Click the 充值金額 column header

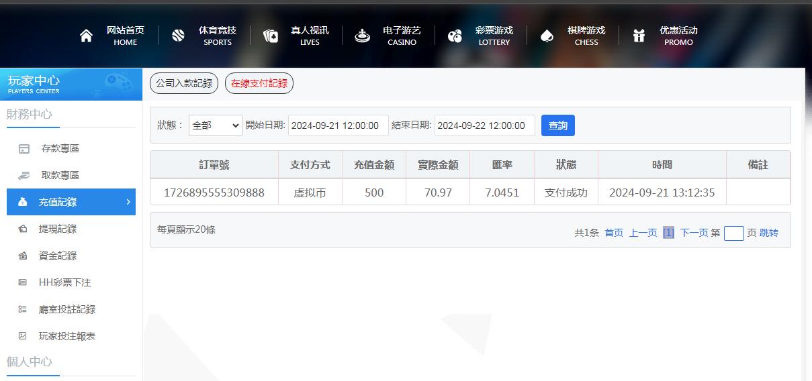374,164
